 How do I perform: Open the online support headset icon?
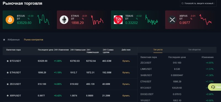point(213,87)
